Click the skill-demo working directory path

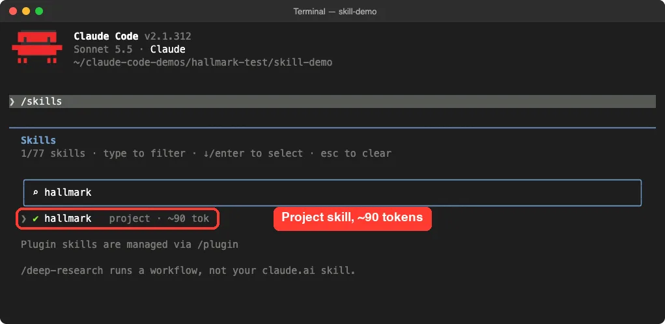tap(203, 62)
